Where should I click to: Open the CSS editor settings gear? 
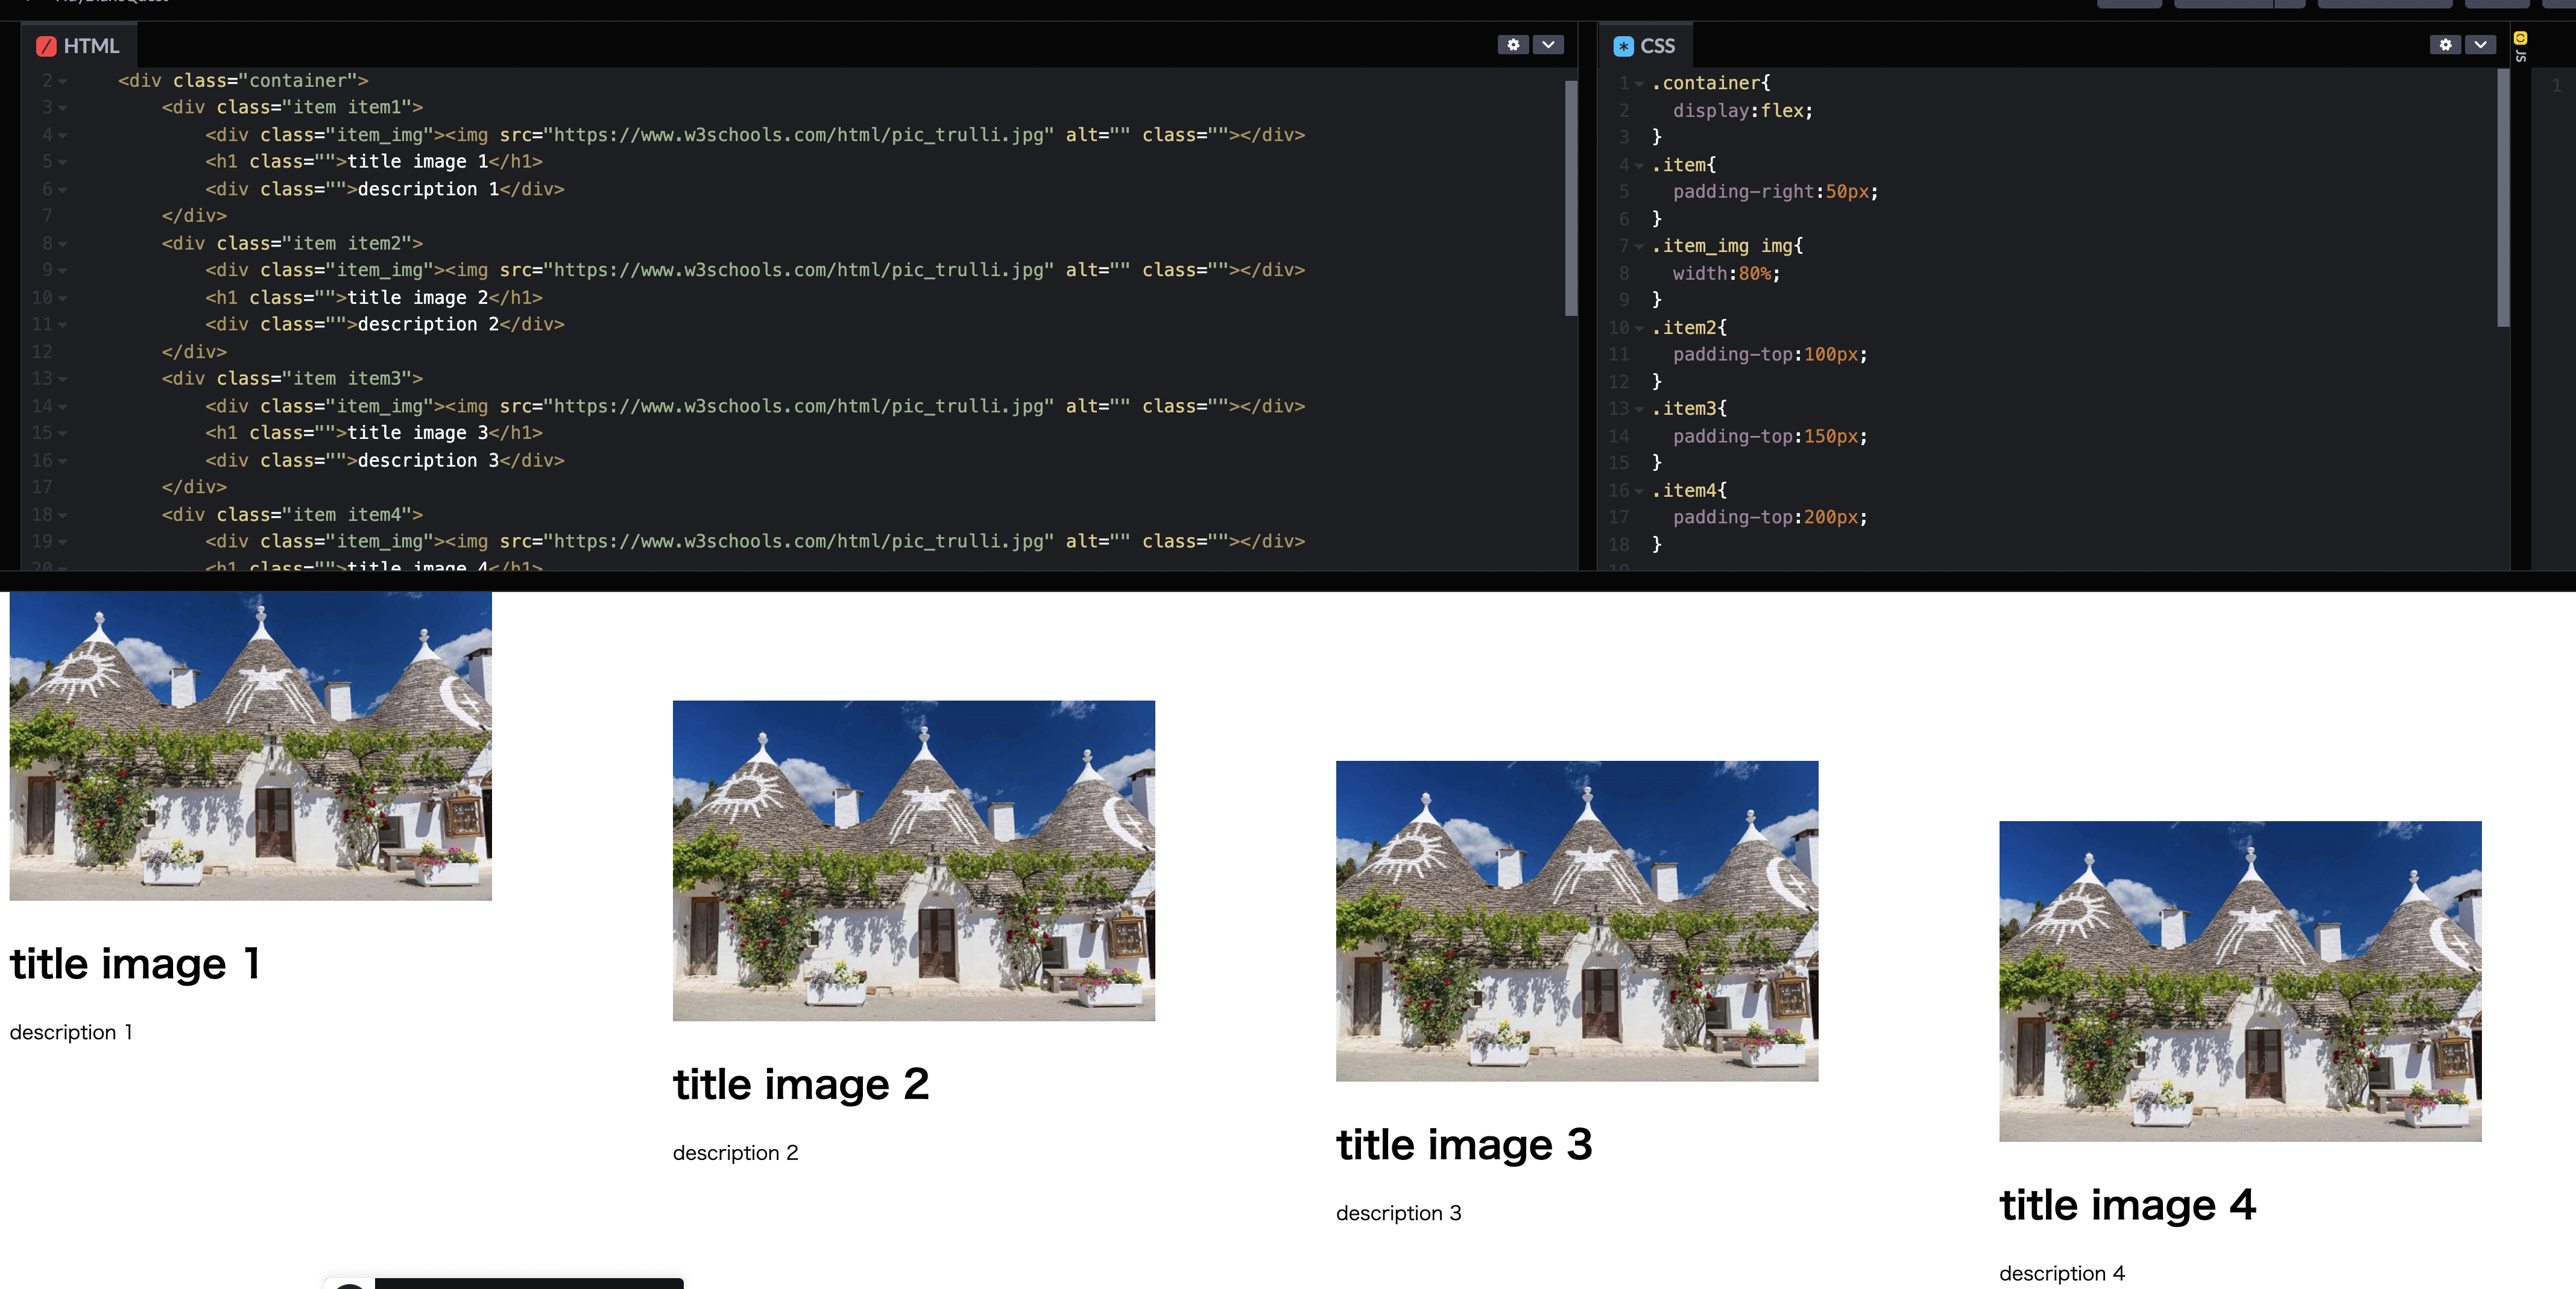tap(2444, 45)
